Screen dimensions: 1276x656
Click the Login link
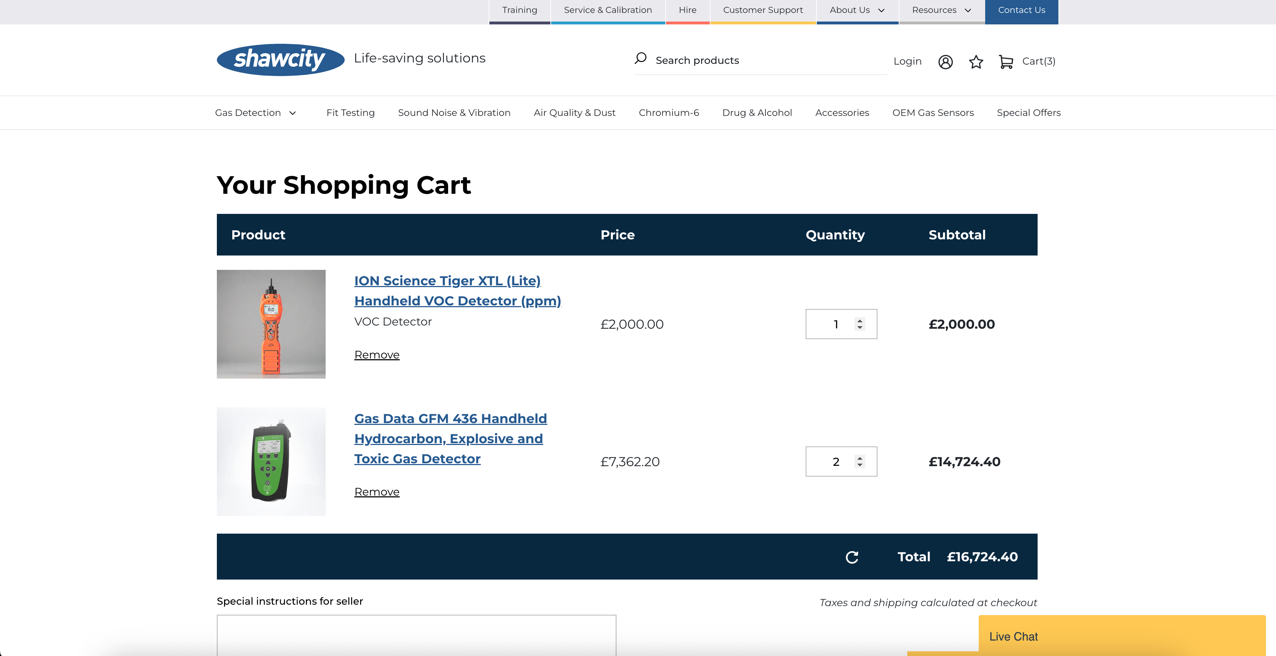pos(907,61)
